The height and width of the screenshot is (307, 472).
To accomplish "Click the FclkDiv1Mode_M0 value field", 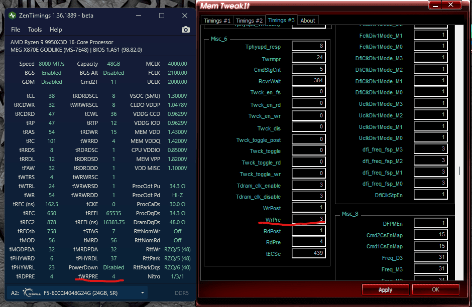I will [x=431, y=46].
